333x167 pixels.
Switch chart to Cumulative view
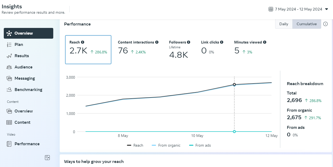pyautogui.click(x=307, y=24)
